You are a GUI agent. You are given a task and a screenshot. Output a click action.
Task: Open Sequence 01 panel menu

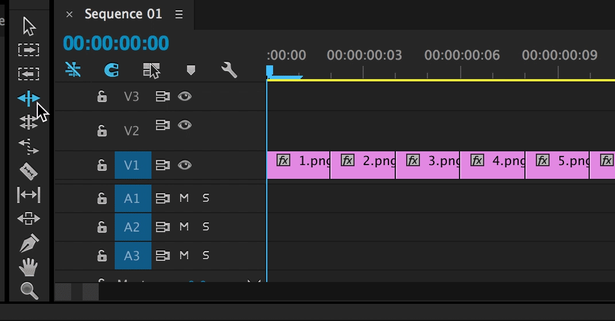(x=179, y=14)
